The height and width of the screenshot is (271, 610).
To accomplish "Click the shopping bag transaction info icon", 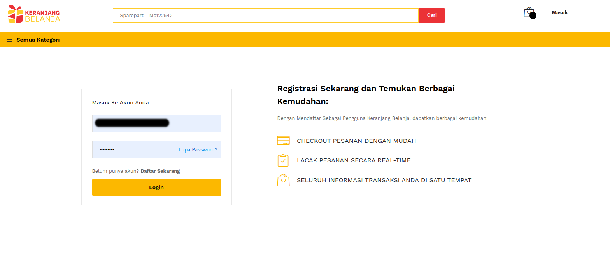I will [283, 180].
